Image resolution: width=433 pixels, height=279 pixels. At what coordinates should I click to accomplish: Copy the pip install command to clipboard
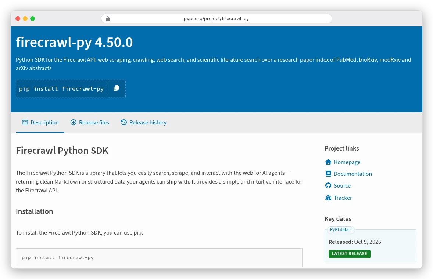tap(116, 88)
